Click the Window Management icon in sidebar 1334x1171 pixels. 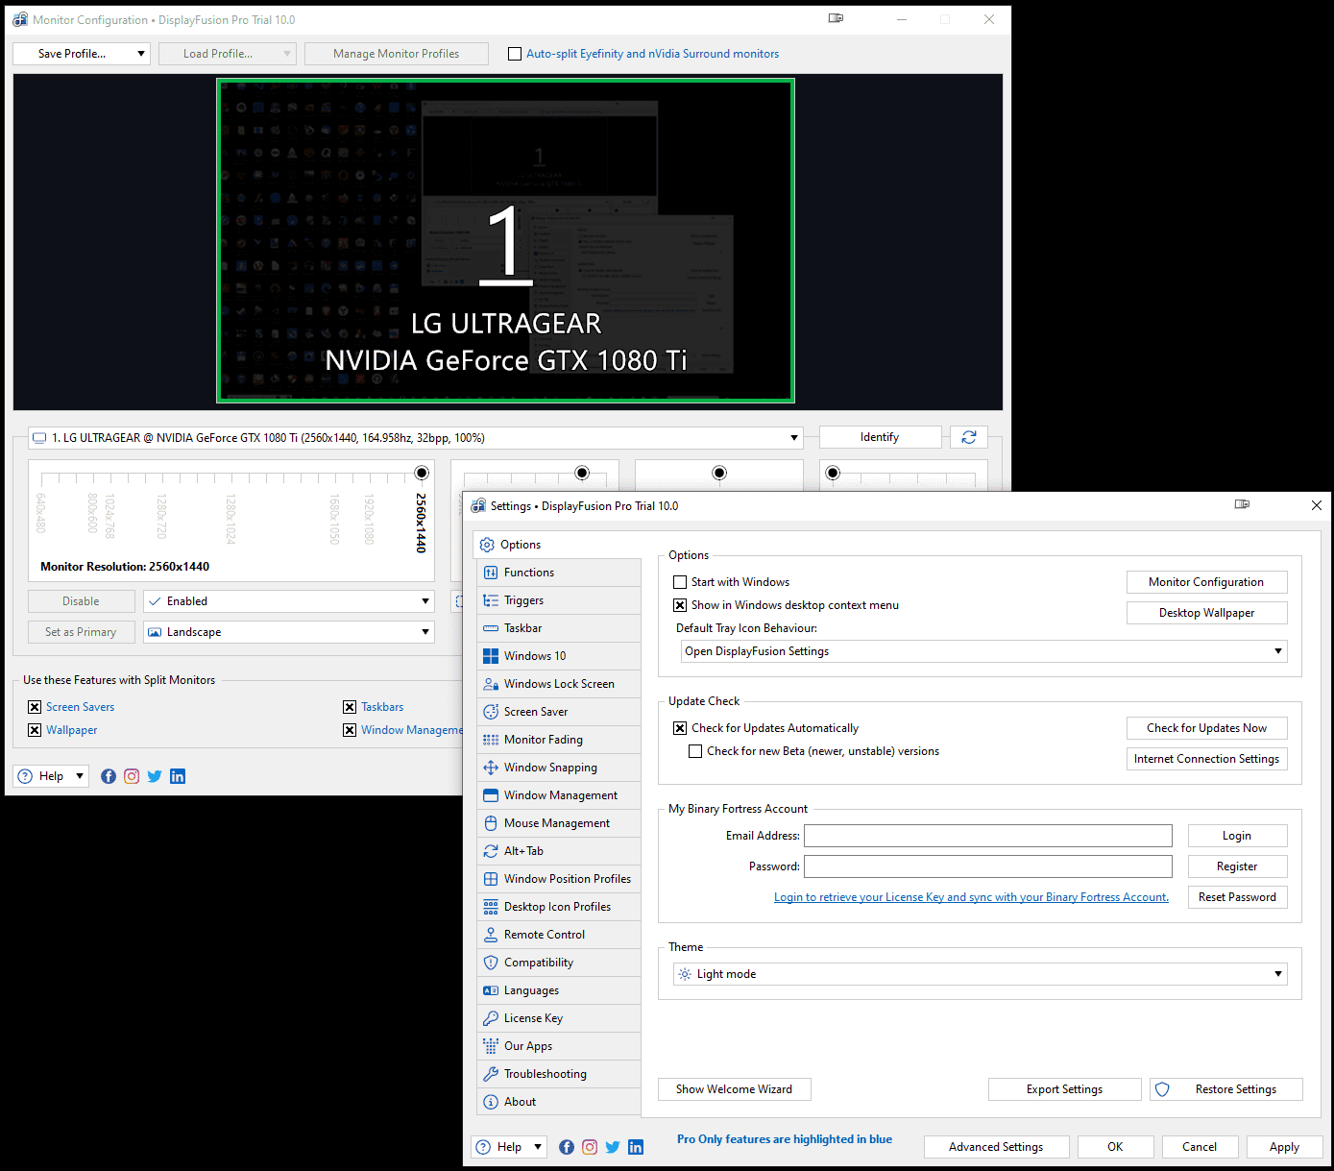491,795
